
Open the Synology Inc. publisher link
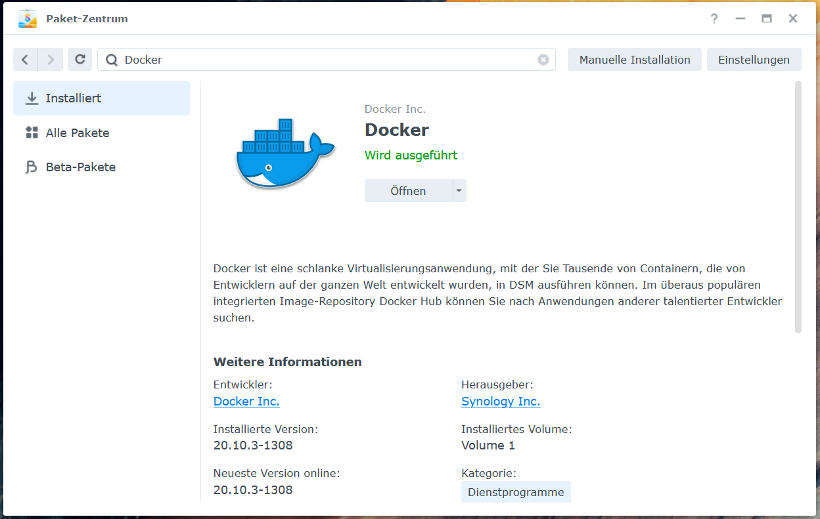click(501, 401)
